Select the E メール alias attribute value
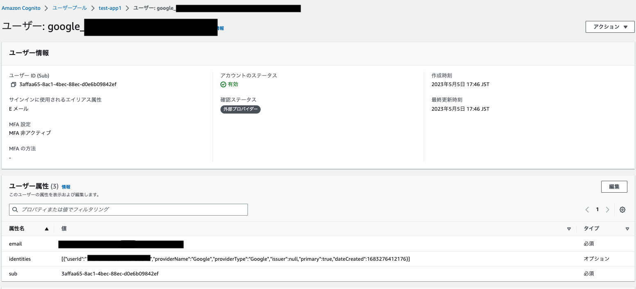 [x=19, y=109]
